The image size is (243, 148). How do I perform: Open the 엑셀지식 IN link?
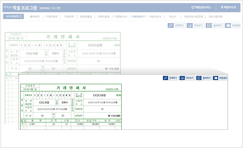pyautogui.click(x=228, y=7)
